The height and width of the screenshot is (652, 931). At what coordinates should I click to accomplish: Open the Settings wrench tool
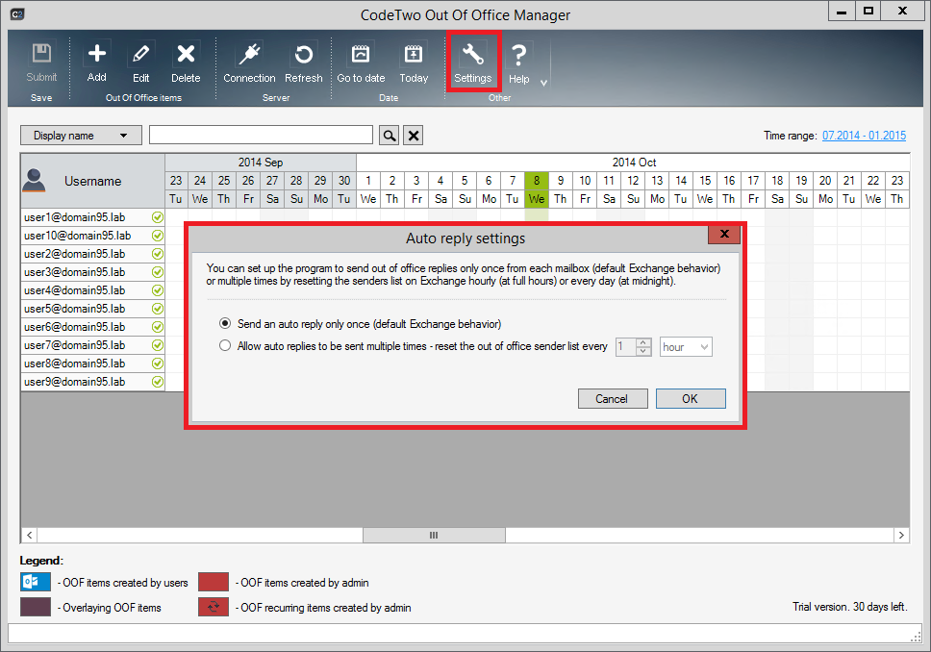[473, 62]
